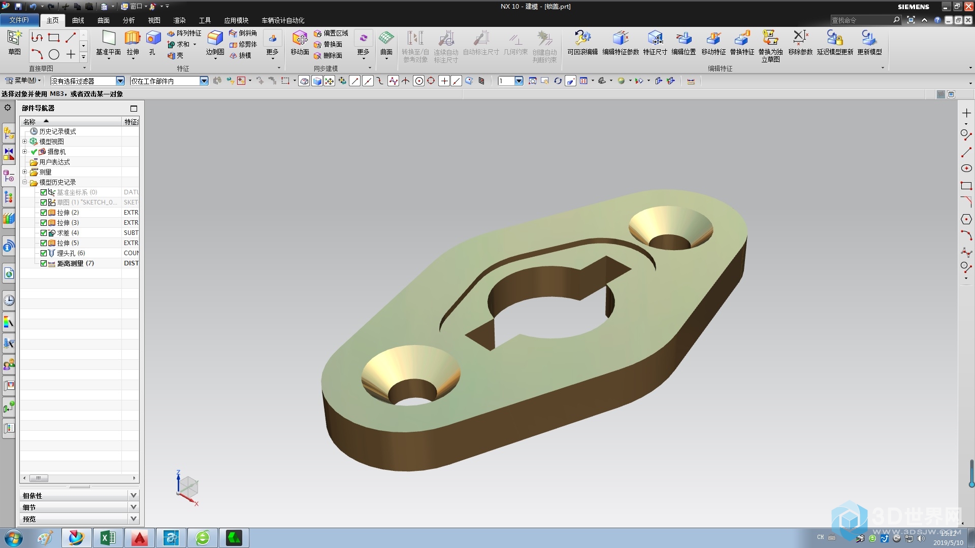Toggle the 草图 (1) SKETCH checkbox
975x548 pixels.
[x=44, y=202]
